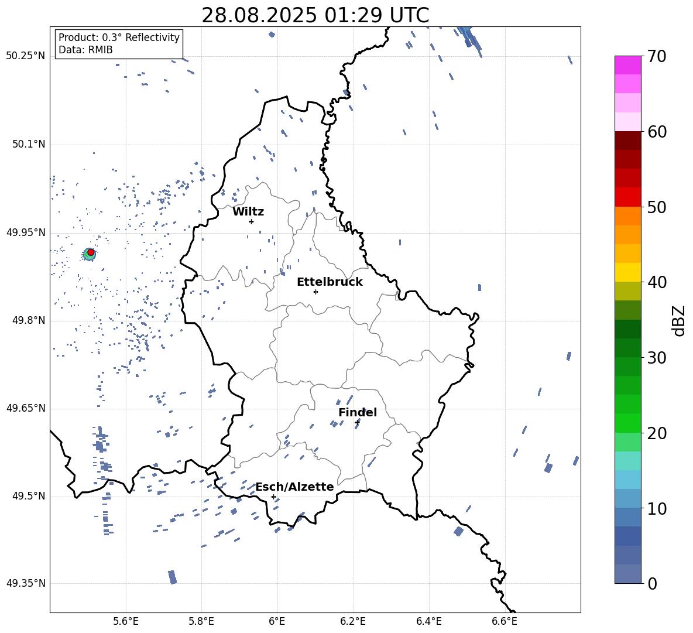Click the Data: RMIB text
The image size is (693, 633).
[85, 50]
